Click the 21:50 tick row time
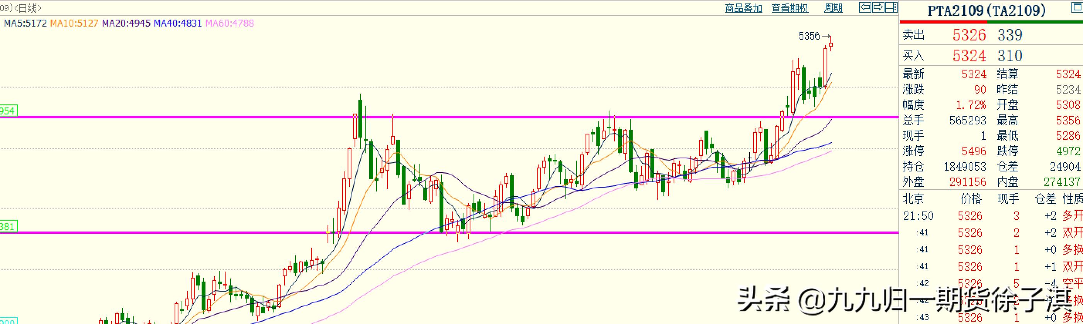This screenshot has height=324, width=1083. (x=918, y=216)
